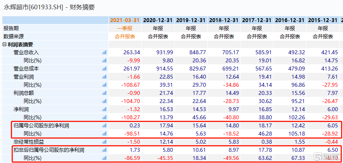Select the 利润总额 row label
Screen dimensions: 343x163
coord(23,93)
